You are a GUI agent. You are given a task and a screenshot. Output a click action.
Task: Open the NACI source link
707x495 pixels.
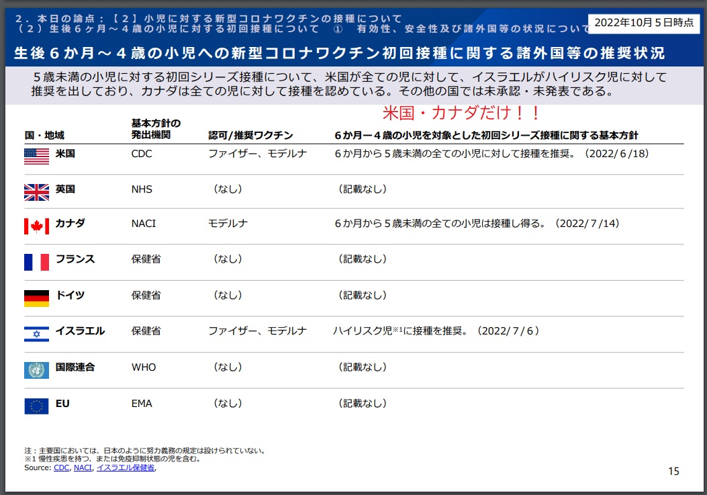pyautogui.click(x=83, y=467)
